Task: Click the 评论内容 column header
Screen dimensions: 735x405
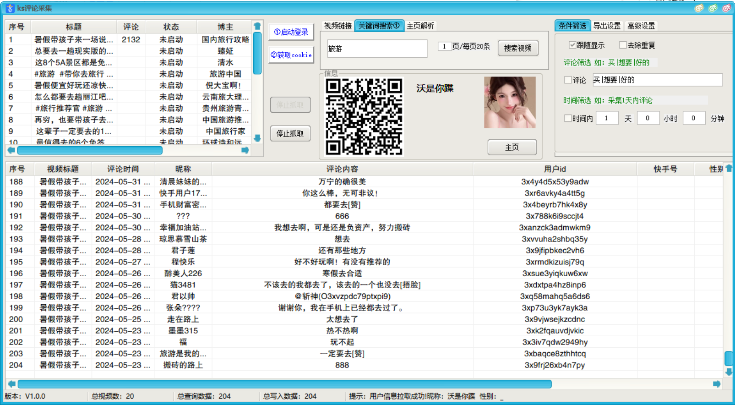Action: [342, 169]
